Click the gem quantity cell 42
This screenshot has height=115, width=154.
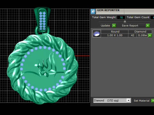click(133, 35)
